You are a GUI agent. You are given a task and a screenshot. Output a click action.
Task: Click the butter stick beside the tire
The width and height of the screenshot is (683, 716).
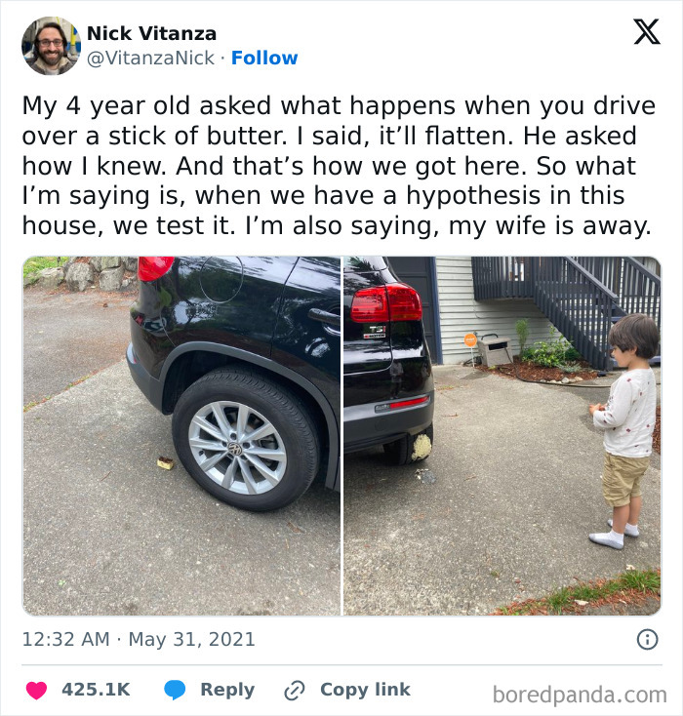[x=165, y=462]
